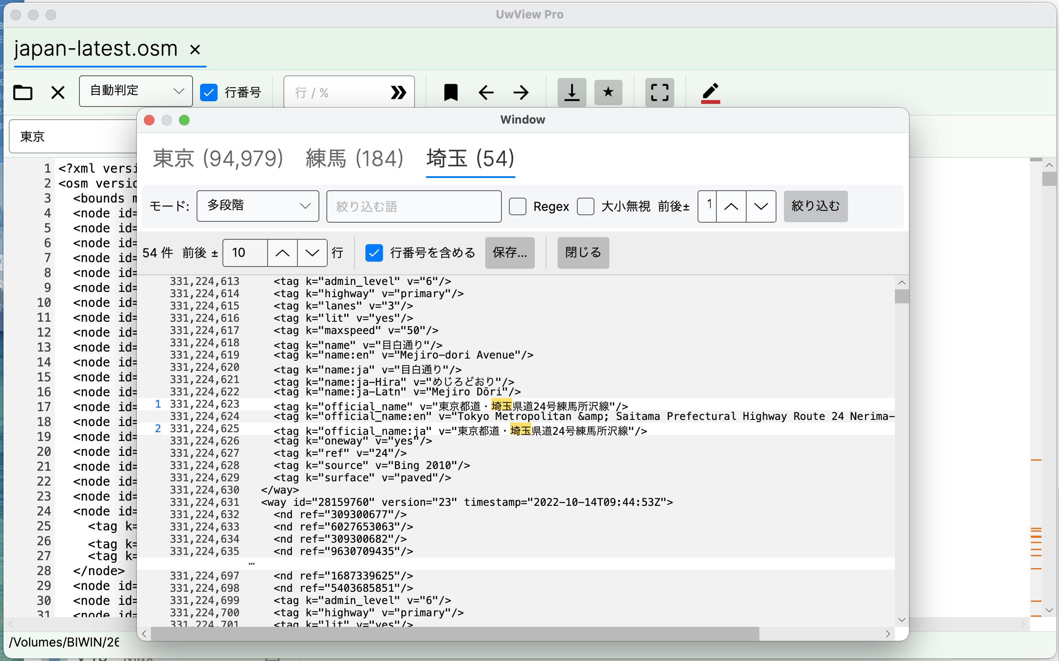Viewport: 1059px width, 661px height.
Task: Click main window scroll-down arrow
Action: click(1049, 610)
